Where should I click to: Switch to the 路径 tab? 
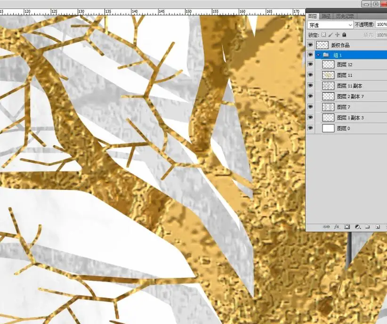coord(326,16)
